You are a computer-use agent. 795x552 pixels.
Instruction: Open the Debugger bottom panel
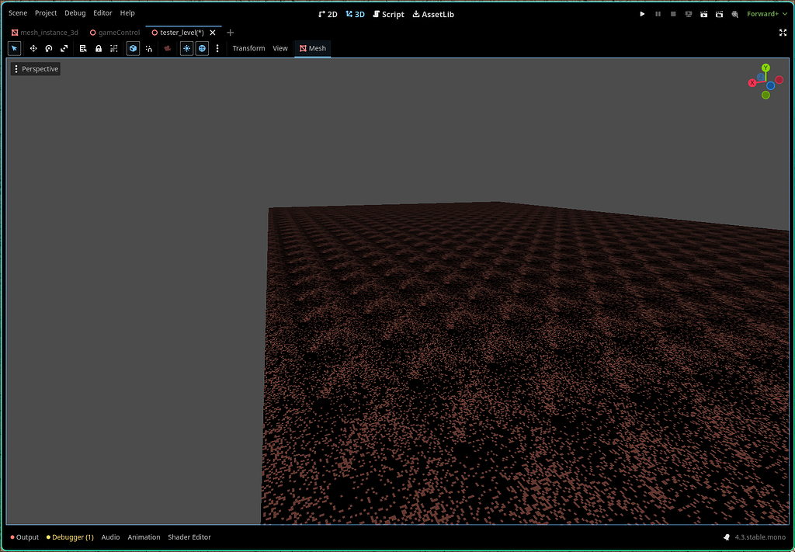point(70,536)
